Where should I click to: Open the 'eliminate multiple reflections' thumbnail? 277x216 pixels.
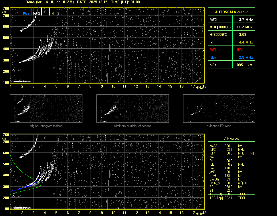(132, 108)
